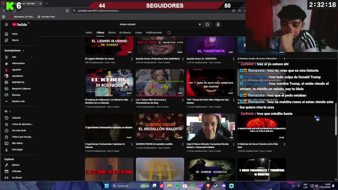This screenshot has height=190, width=338.
Task: Open options menu for 3 Apariciones Fantasmales video
Action: pos(132,144)
